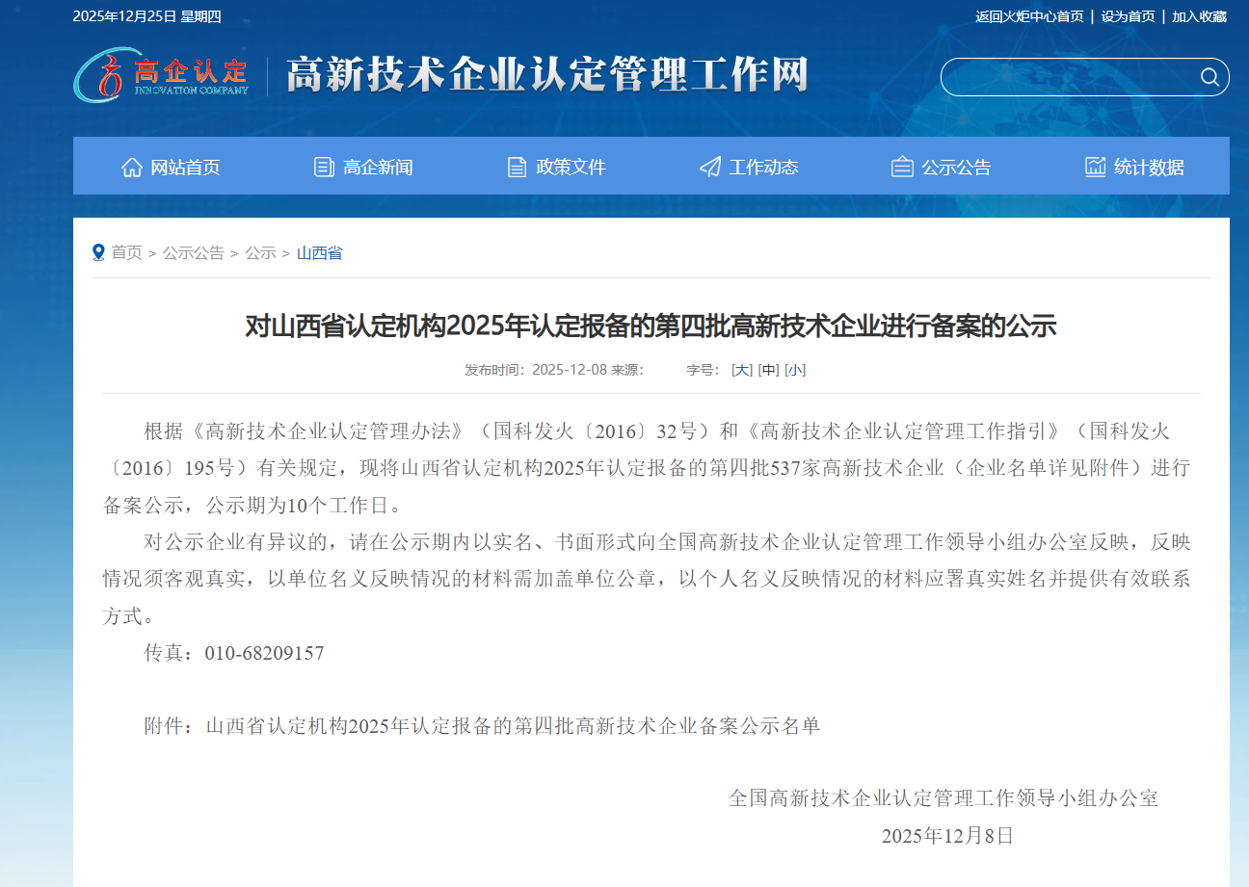Screen dimensions: 1249x887
Task: Click the chart icon beside 统计数据
Action: pos(1095,166)
